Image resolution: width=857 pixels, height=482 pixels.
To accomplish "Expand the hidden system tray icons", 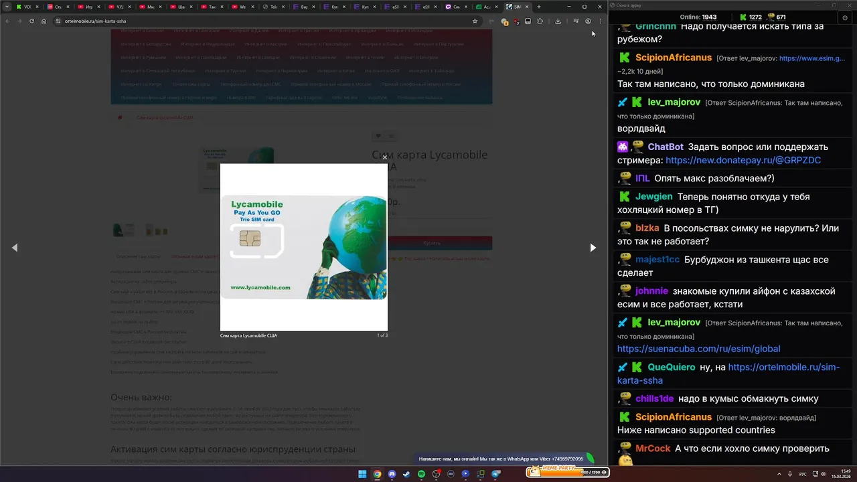I will pos(779,474).
